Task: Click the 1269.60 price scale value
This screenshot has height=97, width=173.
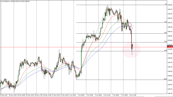Action: pyautogui.click(x=170, y=58)
